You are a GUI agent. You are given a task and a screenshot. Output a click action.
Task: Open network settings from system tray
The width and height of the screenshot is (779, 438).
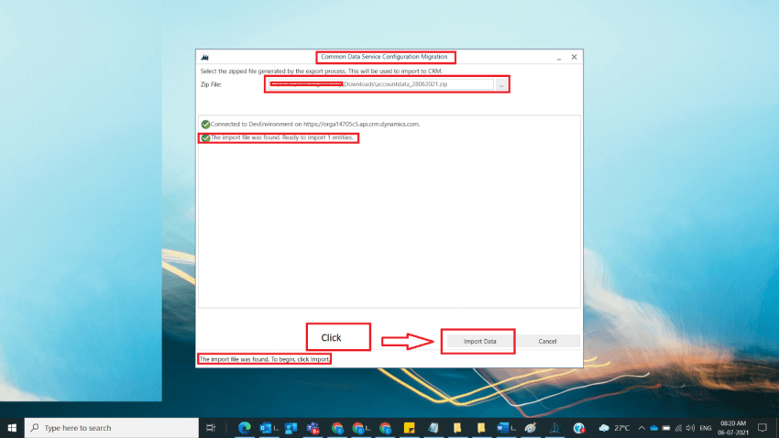click(x=678, y=428)
